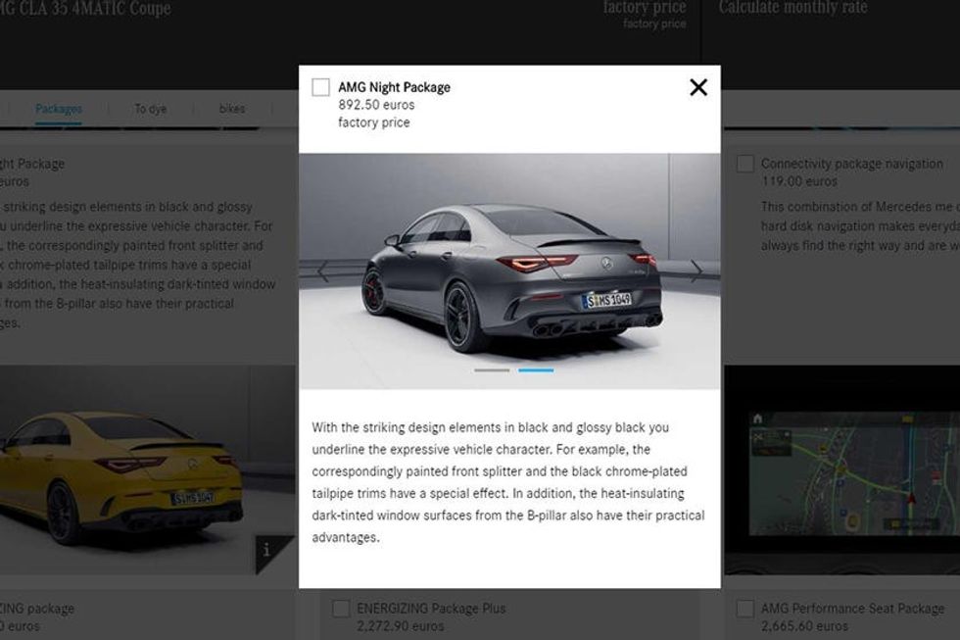Viewport: 960px width, 640px height.
Task: Advance to next car image with right arrow
Action: coord(696,271)
